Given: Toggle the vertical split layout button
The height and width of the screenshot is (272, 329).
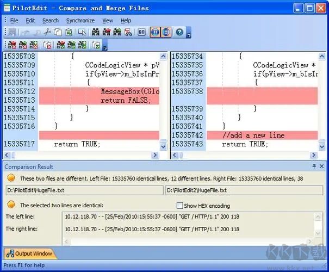Looking at the screenshot, I should (x=154, y=33).
